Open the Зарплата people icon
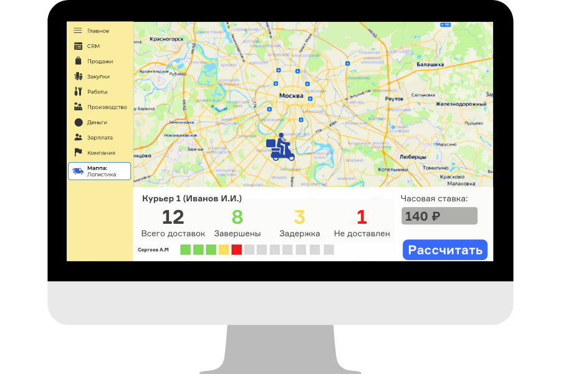The height and width of the screenshot is (374, 561). coord(78,137)
